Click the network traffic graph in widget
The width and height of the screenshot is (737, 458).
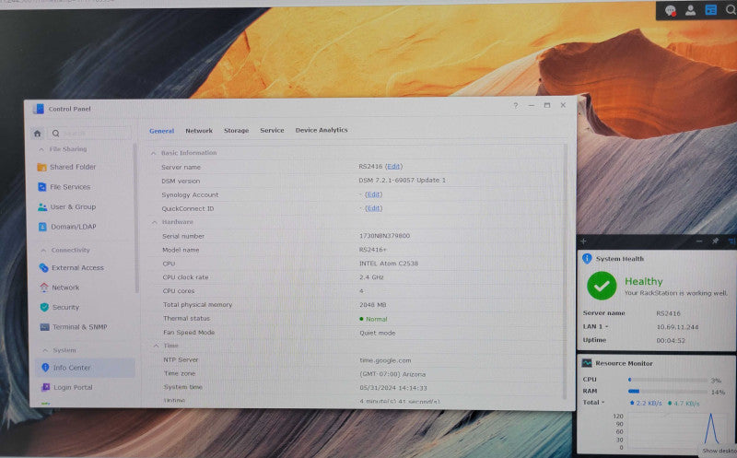click(x=681, y=431)
